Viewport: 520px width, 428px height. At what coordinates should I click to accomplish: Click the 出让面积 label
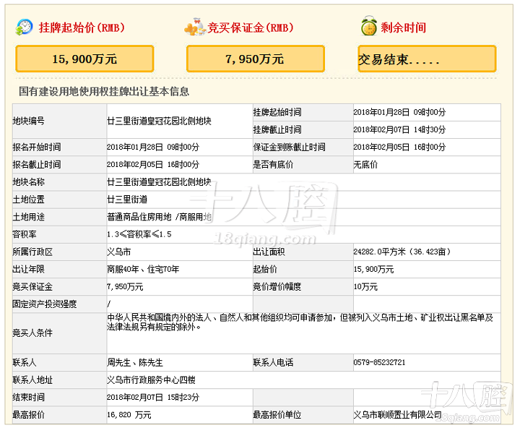(269, 252)
